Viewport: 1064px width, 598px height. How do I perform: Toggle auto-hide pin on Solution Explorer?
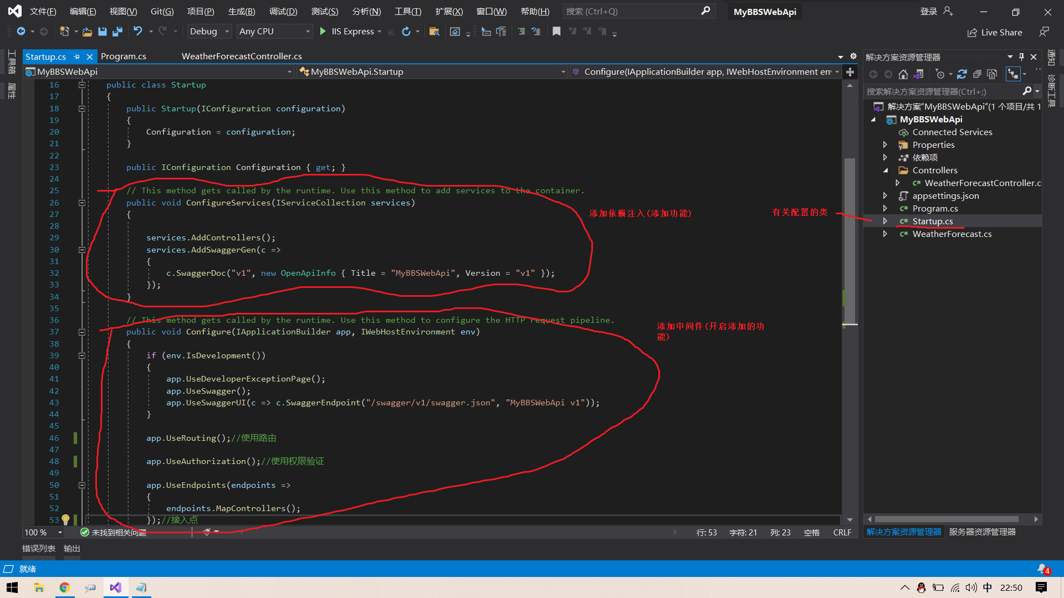tap(1021, 57)
